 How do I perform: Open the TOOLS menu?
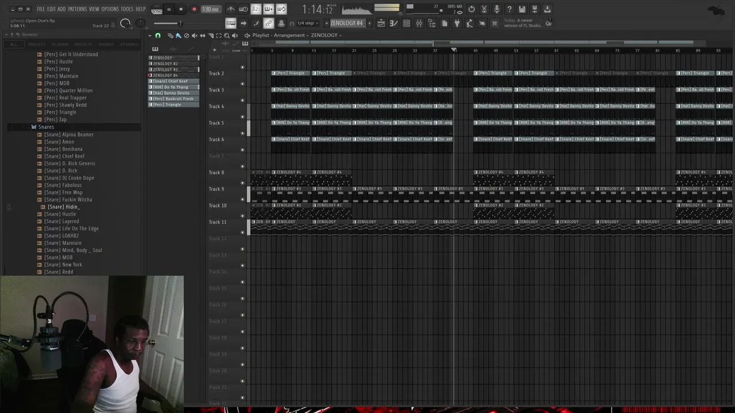[x=127, y=9]
